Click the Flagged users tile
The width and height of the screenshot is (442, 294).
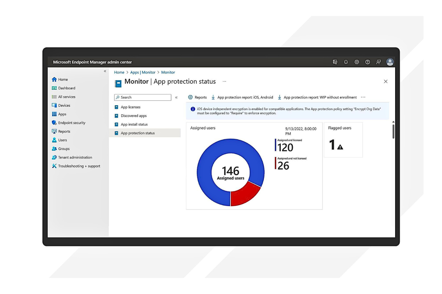pyautogui.click(x=343, y=140)
